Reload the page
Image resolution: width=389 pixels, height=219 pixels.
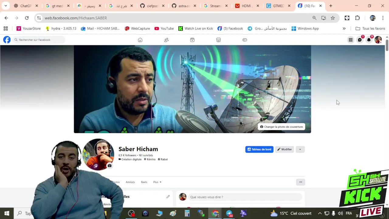click(27, 18)
